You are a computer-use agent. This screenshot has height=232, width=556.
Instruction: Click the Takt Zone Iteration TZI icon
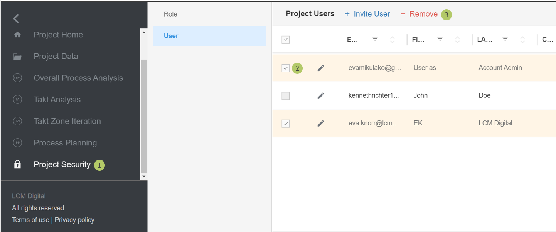coord(17,121)
